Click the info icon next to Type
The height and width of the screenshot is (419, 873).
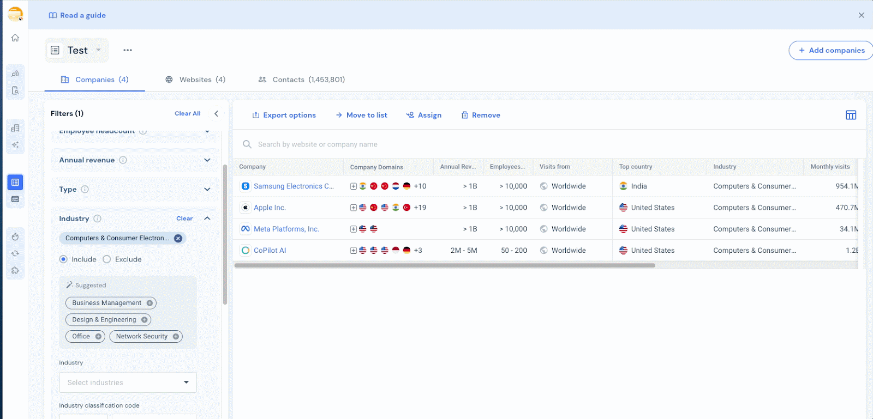click(85, 189)
